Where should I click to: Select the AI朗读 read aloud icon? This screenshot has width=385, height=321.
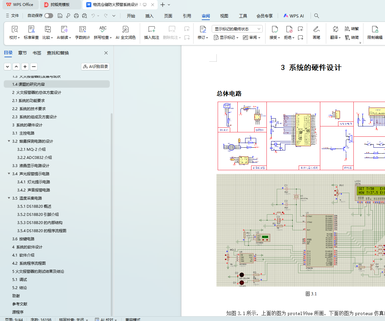tap(64, 30)
